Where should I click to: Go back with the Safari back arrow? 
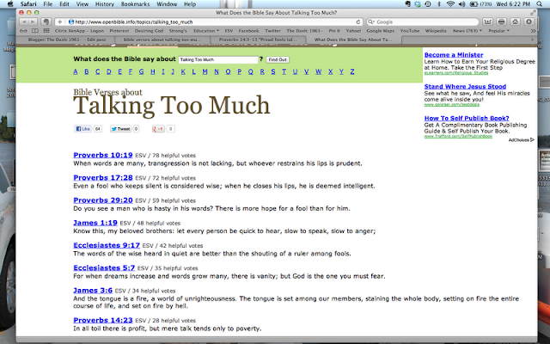(24, 21)
